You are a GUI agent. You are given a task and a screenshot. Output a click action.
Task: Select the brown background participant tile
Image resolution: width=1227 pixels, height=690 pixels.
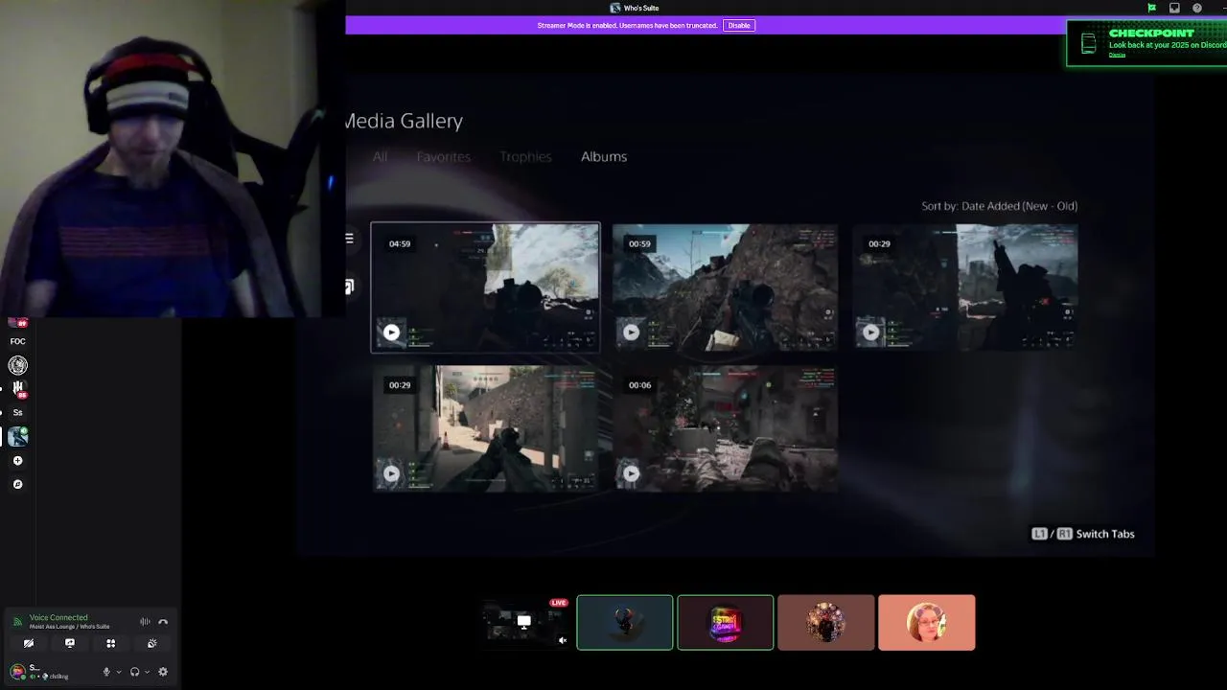[826, 623]
